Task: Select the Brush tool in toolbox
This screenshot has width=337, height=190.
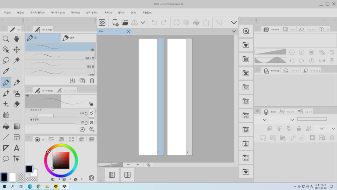Action: click(6, 93)
